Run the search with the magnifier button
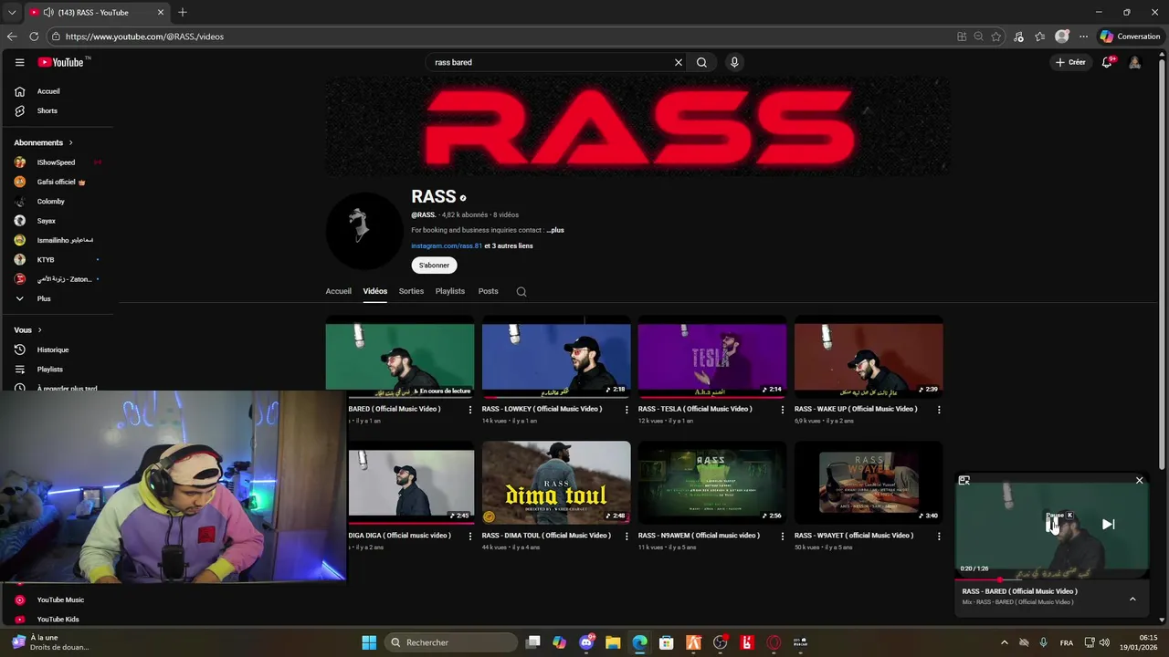The width and height of the screenshot is (1169, 657). pos(701,62)
